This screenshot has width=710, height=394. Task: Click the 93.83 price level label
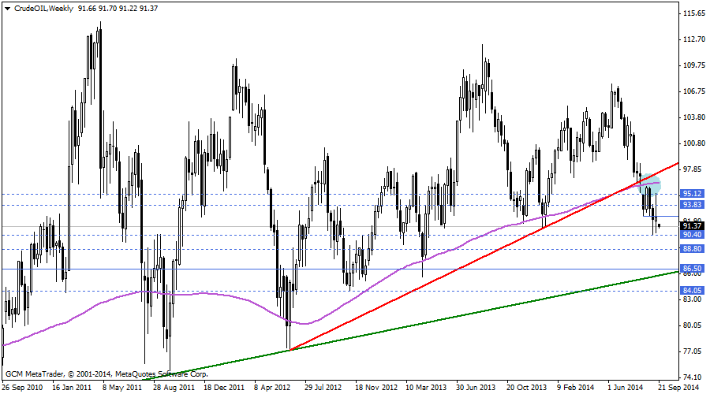click(x=692, y=205)
